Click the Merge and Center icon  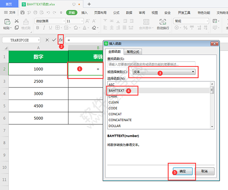(146, 22)
